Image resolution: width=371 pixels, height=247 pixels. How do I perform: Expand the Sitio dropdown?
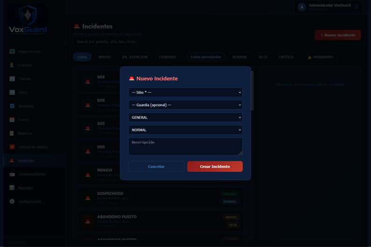185,92
